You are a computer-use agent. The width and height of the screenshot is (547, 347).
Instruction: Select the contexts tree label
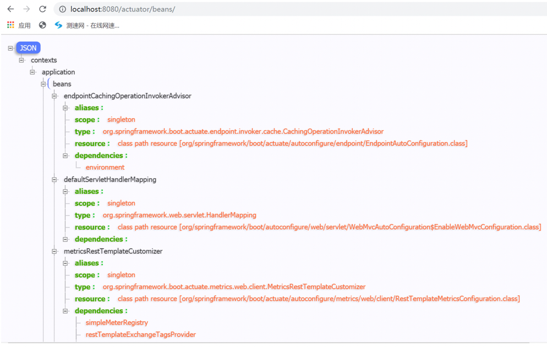[x=43, y=60]
